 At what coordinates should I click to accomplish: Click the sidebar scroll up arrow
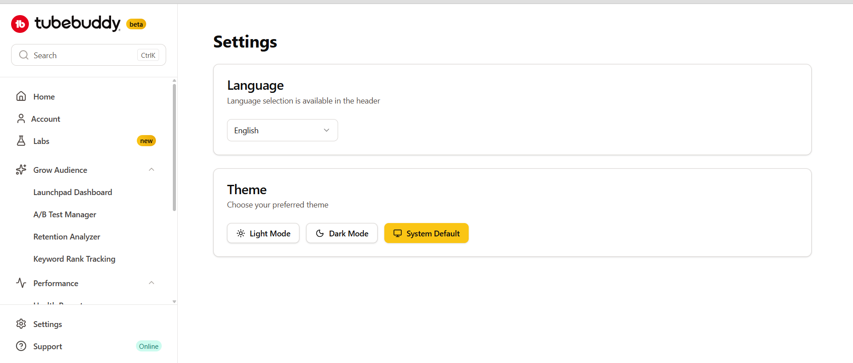pos(174,80)
